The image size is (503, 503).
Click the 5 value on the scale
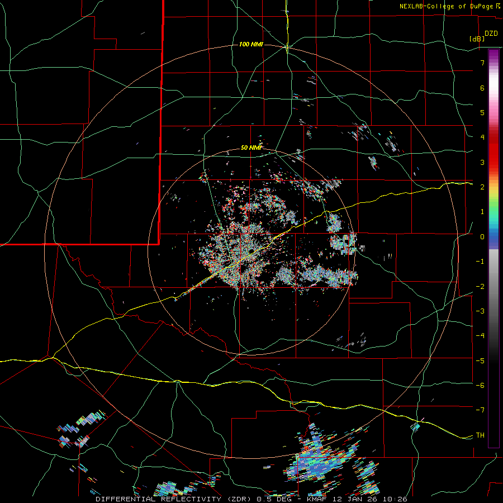[482, 112]
